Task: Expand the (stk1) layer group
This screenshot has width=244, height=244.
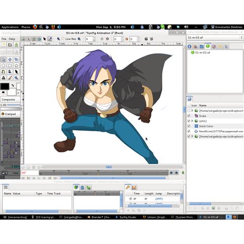Action: [193, 121]
